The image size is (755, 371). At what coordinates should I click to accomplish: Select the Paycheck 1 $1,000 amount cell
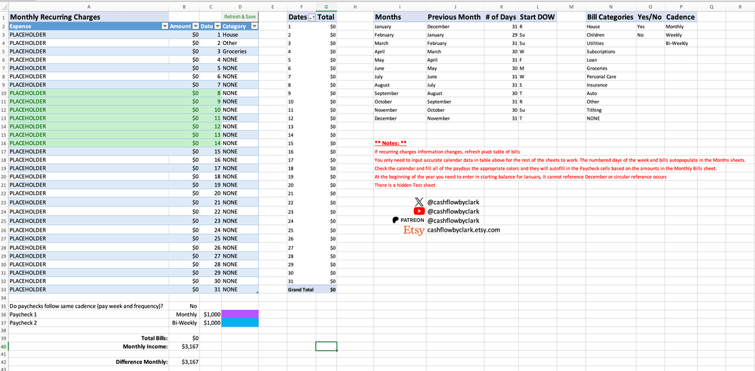point(211,314)
